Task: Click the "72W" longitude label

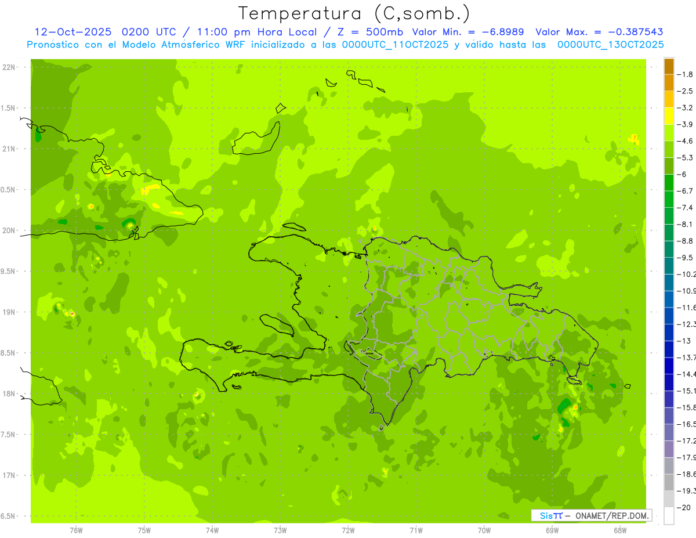Action: [348, 530]
